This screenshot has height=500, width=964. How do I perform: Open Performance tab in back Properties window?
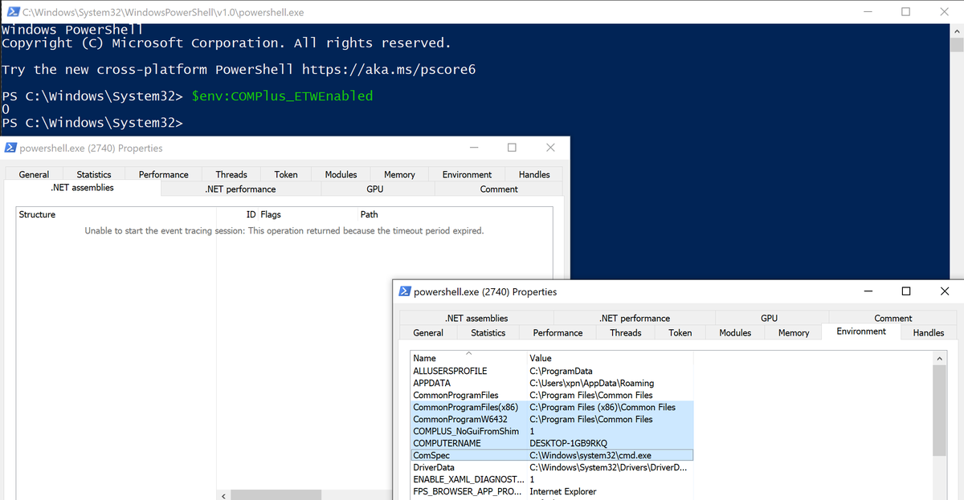tap(163, 174)
